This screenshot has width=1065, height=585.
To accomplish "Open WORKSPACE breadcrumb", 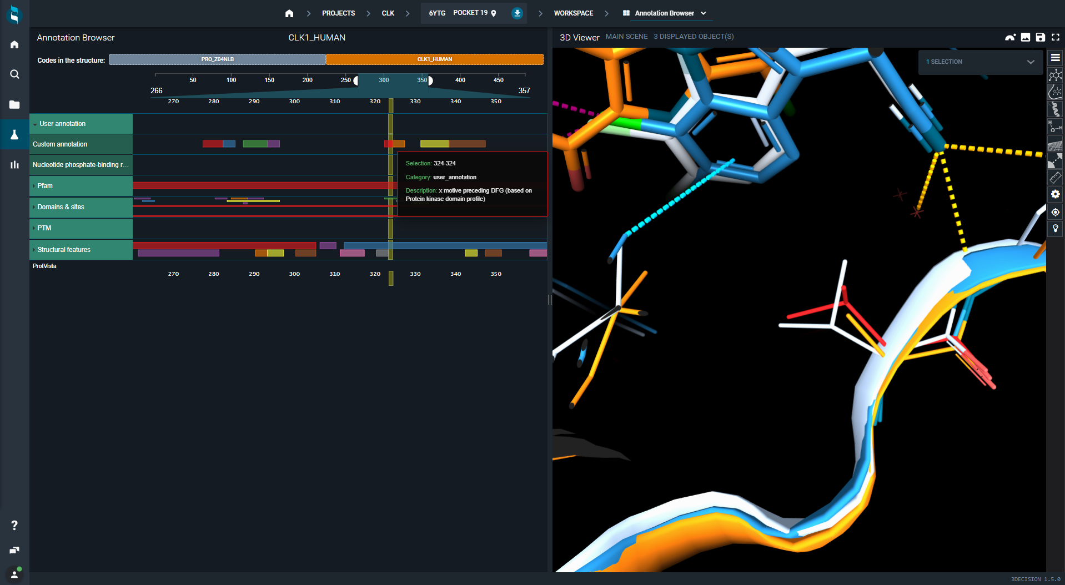I will 573,13.
